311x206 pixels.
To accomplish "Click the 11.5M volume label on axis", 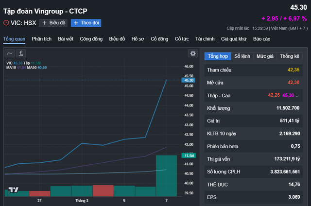I will pos(189,155).
